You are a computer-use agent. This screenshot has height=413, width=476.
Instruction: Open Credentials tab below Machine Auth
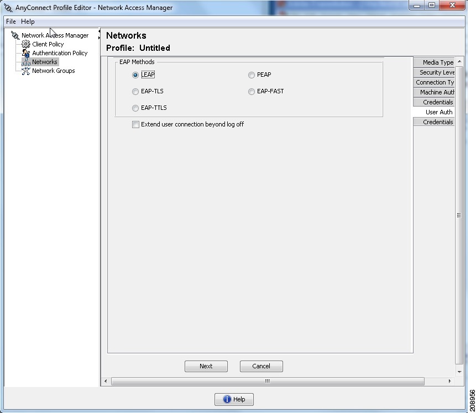pos(434,102)
